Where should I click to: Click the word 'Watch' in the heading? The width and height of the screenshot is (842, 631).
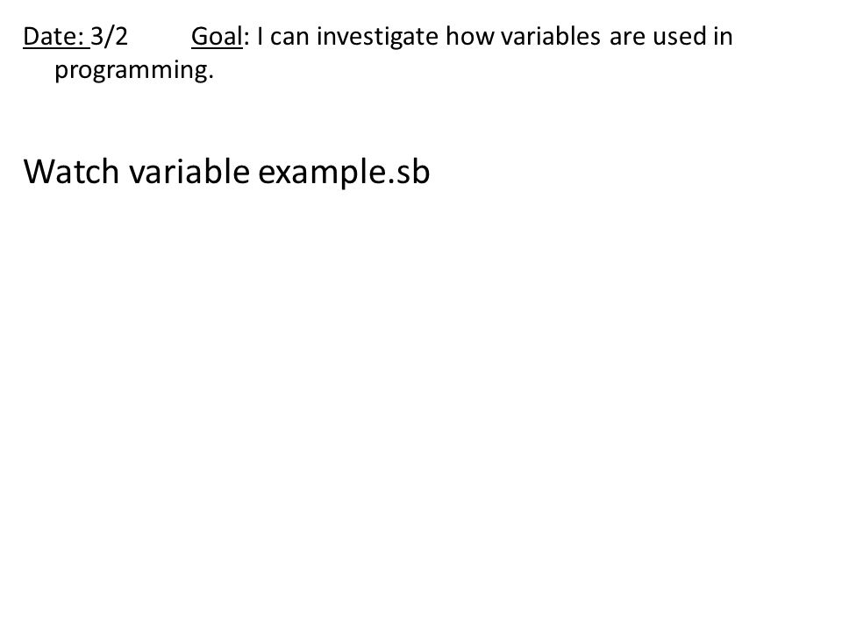click(x=71, y=172)
